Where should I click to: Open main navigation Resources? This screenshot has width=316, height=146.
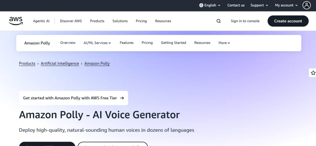[x=163, y=21]
